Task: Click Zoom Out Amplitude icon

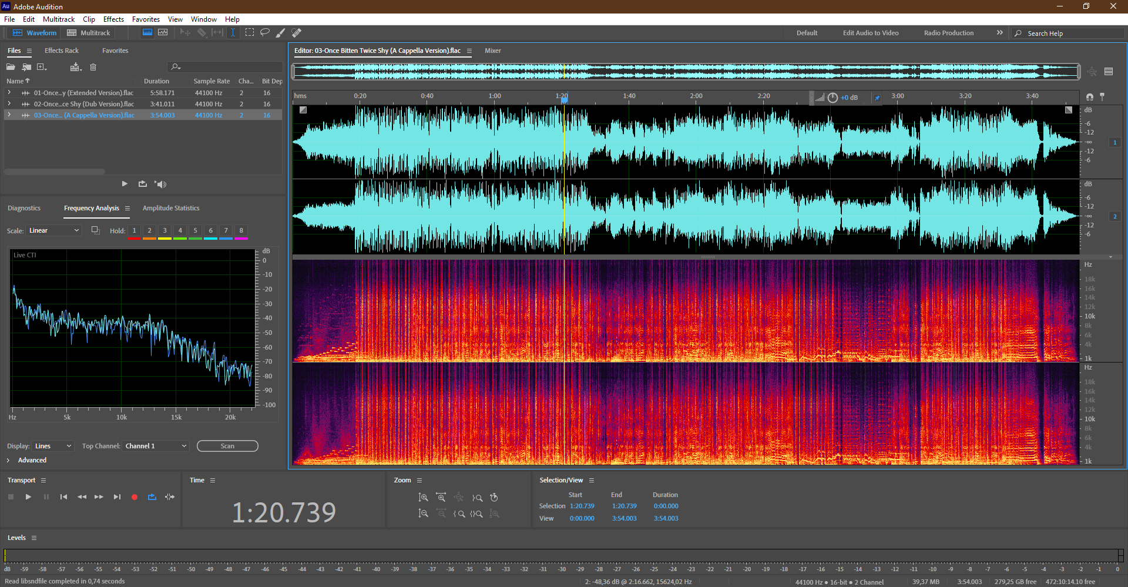Action: 423,514
